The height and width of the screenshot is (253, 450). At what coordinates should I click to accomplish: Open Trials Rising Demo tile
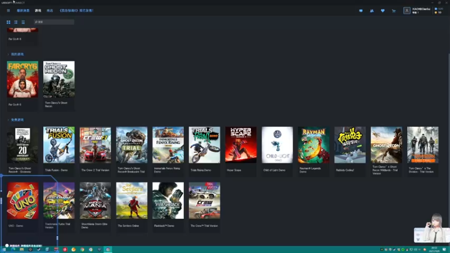tap(204, 151)
